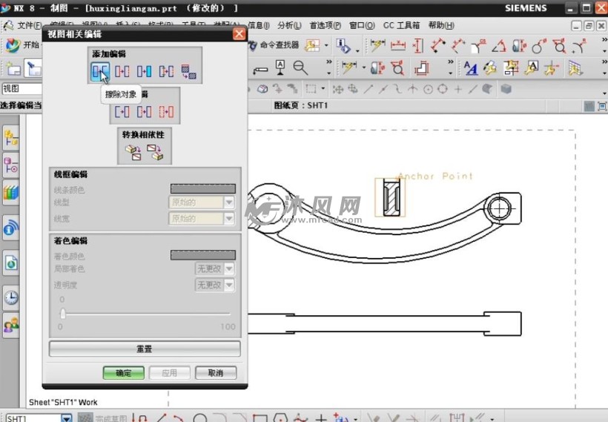Click the second icon in 添加编辑 group
The image size is (608, 422).
pos(122,71)
